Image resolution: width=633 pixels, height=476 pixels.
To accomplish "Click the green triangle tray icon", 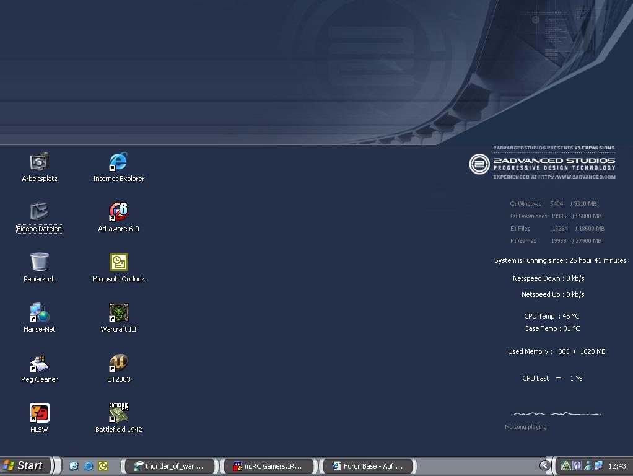I will [566, 466].
